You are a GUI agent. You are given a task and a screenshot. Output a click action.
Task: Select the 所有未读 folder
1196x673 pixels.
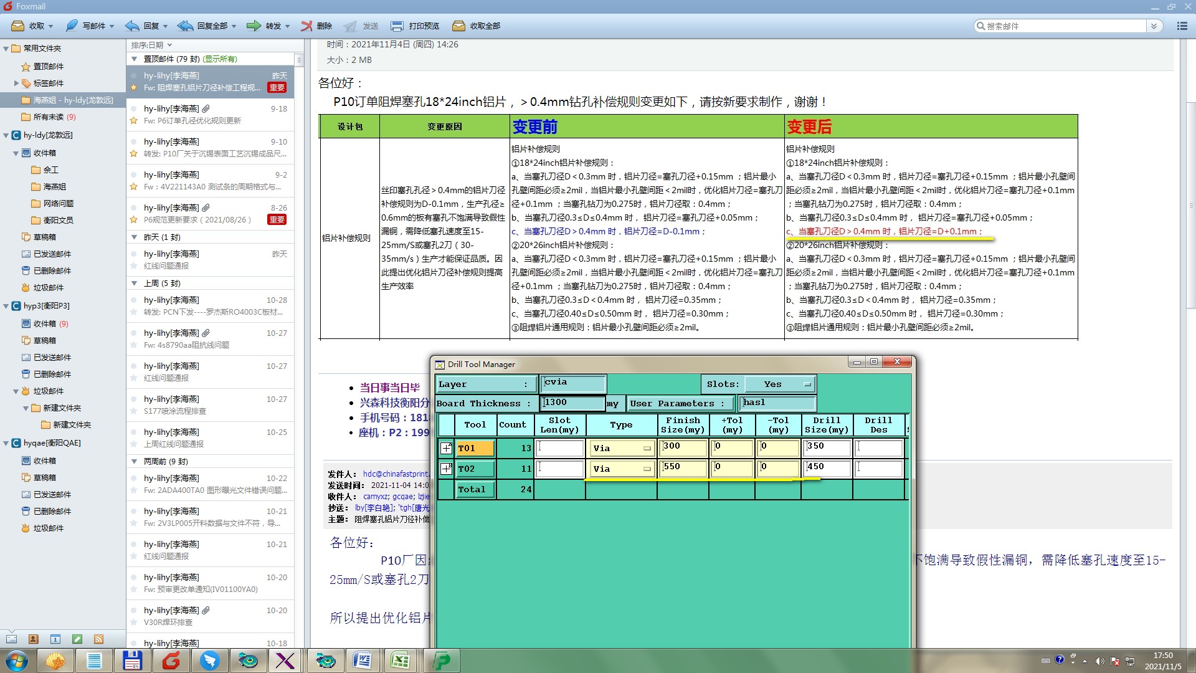49,117
